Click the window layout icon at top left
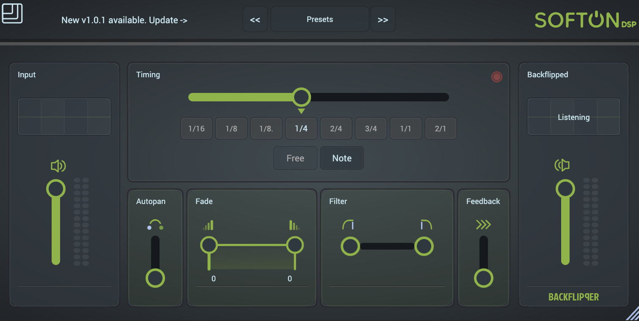This screenshot has height=321, width=639. click(x=12, y=13)
